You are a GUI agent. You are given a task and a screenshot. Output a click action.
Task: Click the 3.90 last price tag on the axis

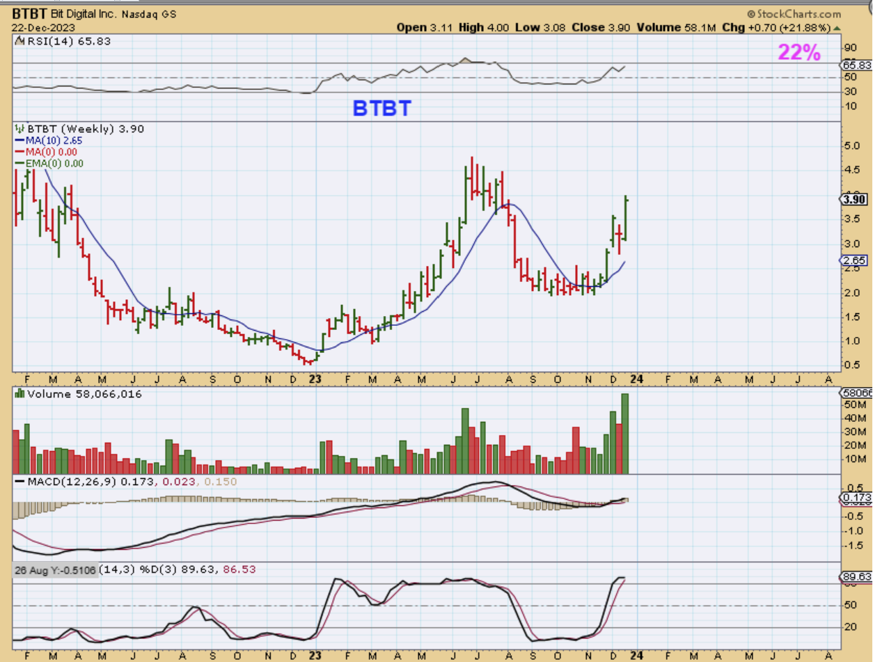[852, 199]
